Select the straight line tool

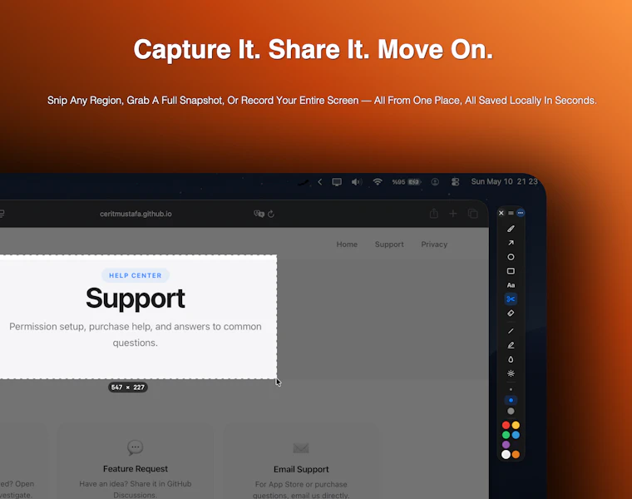click(x=511, y=331)
